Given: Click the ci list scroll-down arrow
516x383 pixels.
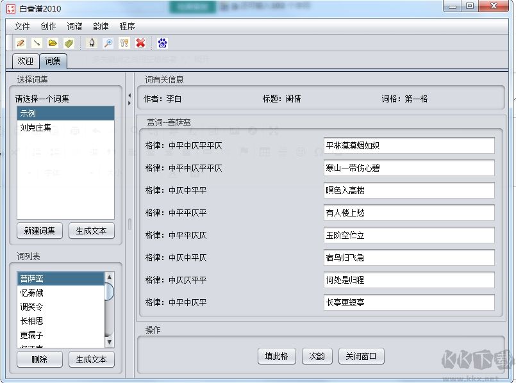Looking at the screenshot, I should click(109, 342).
